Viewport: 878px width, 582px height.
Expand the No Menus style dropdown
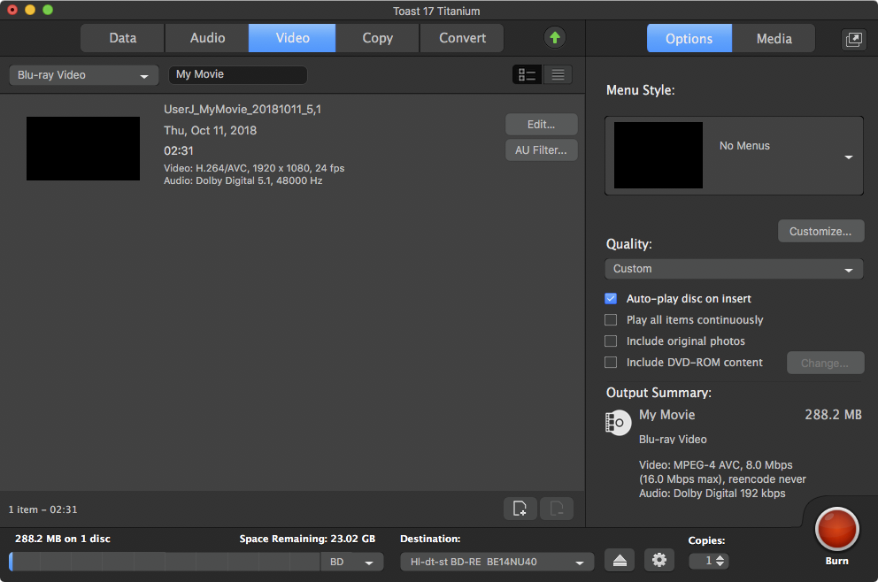734,156
